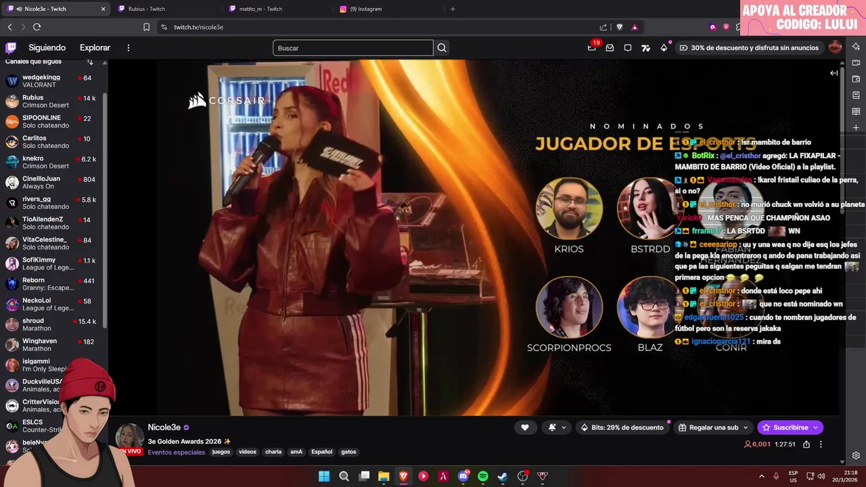
Task: Bookmark this page with the bookmark icon
Action: [x=146, y=27]
